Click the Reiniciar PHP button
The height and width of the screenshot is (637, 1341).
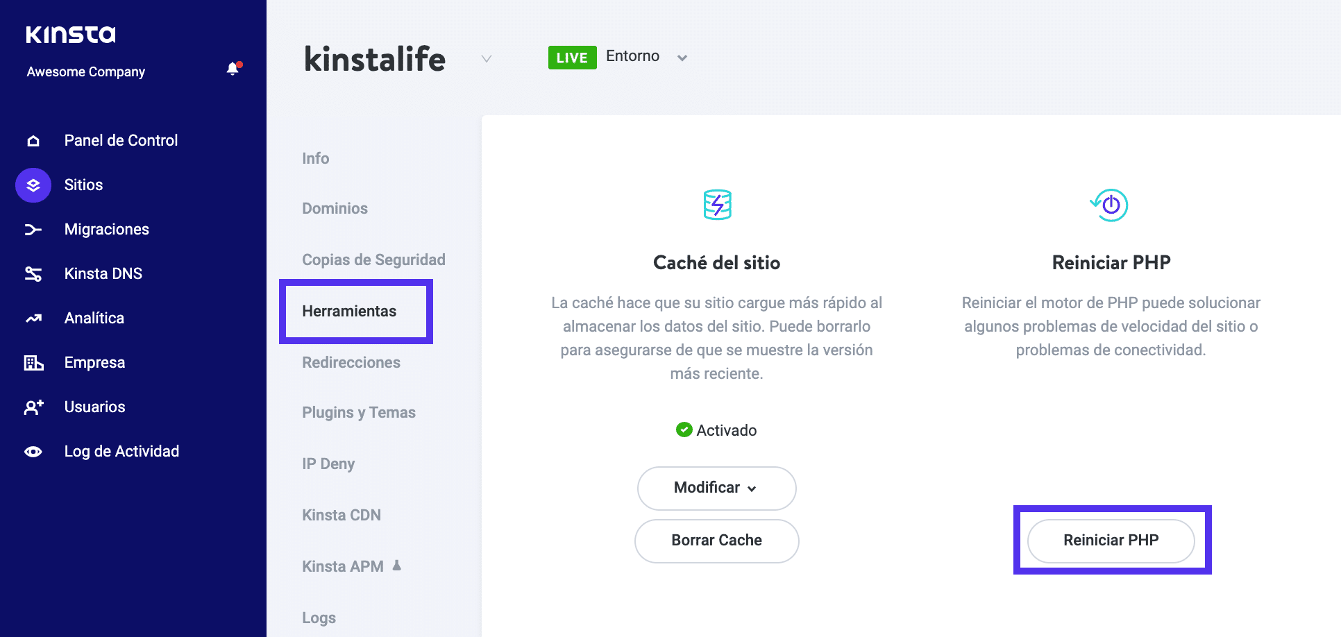pos(1111,541)
